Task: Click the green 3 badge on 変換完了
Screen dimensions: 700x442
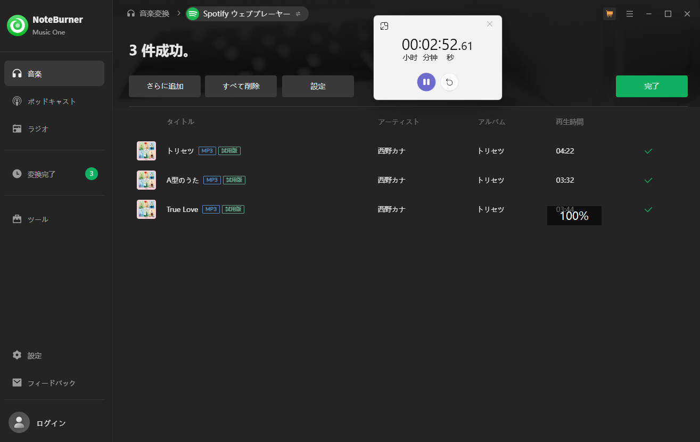Action: [x=92, y=173]
